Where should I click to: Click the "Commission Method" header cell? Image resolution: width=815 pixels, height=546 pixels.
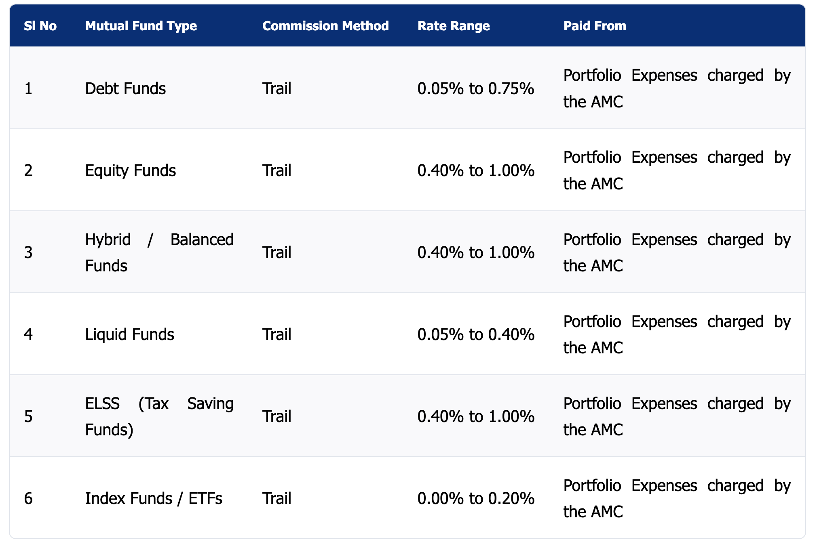tap(325, 26)
